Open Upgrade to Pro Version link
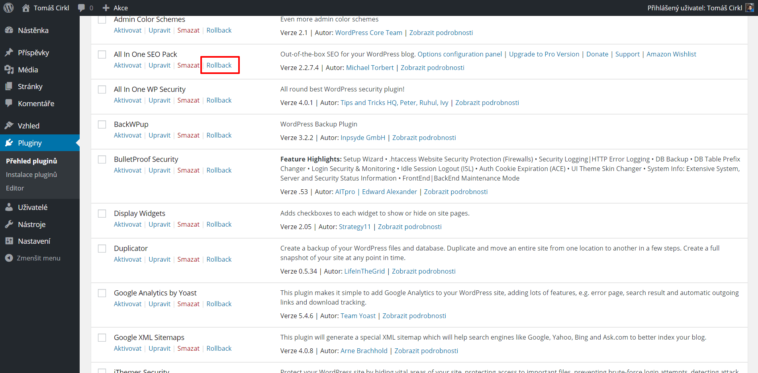Image resolution: width=758 pixels, height=373 pixels. click(544, 54)
